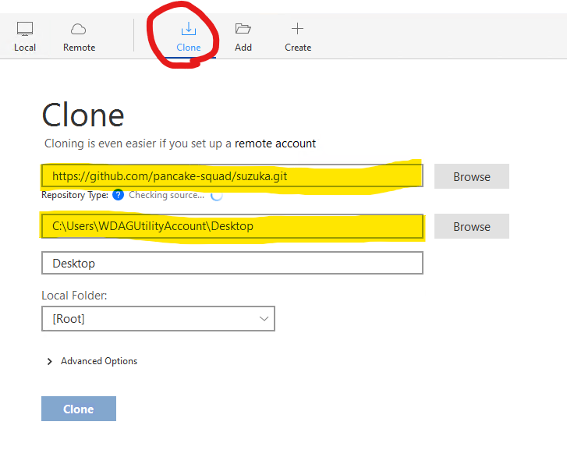567x450 pixels.
Task: Click Browse next to the destination path
Action: [472, 226]
